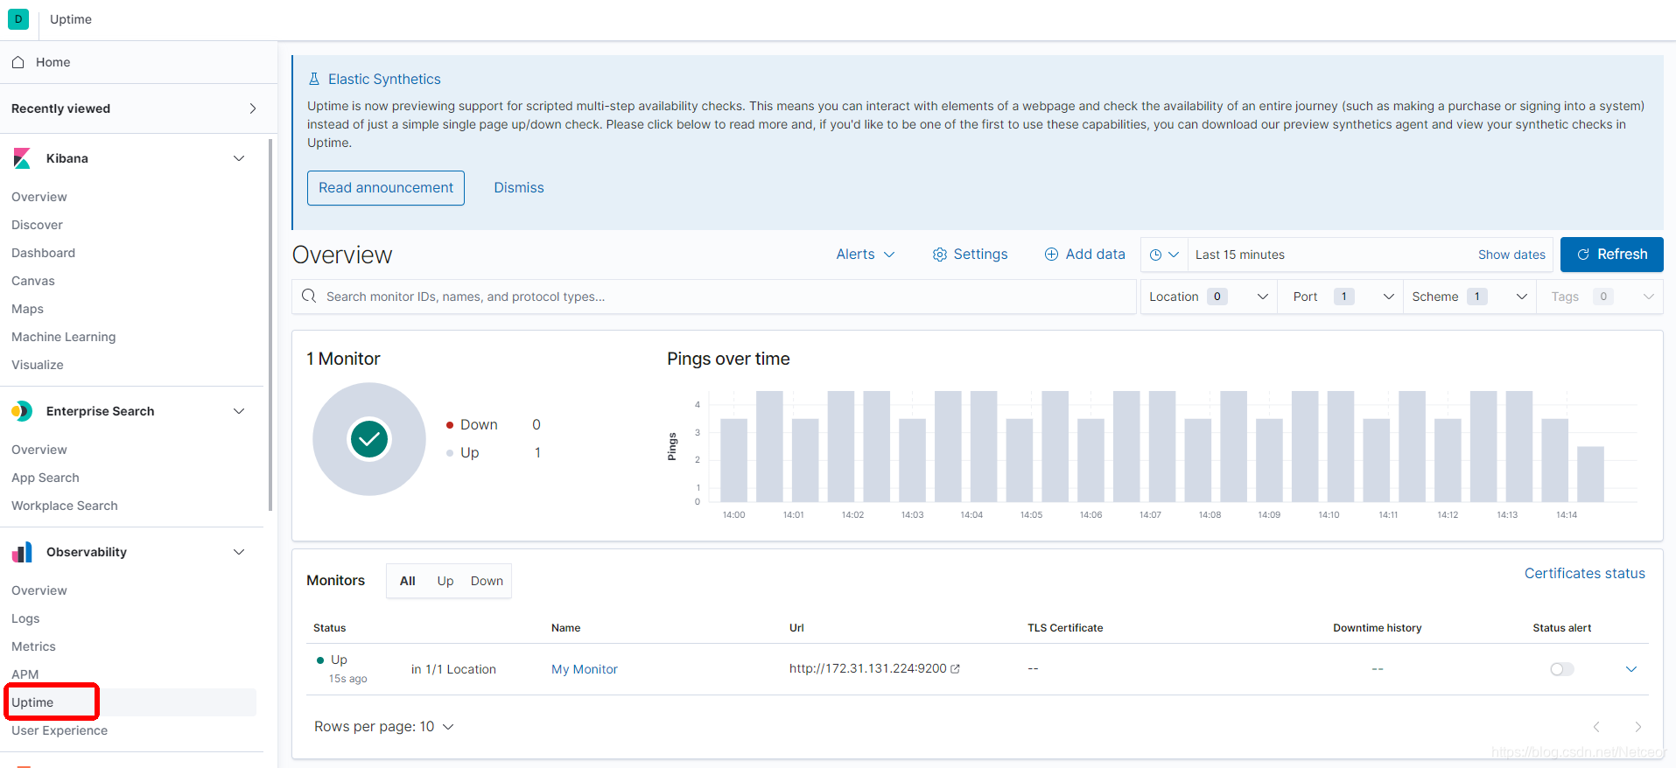This screenshot has width=1676, height=768.
Task: Click the external link icon beside the URL
Action: click(955, 669)
